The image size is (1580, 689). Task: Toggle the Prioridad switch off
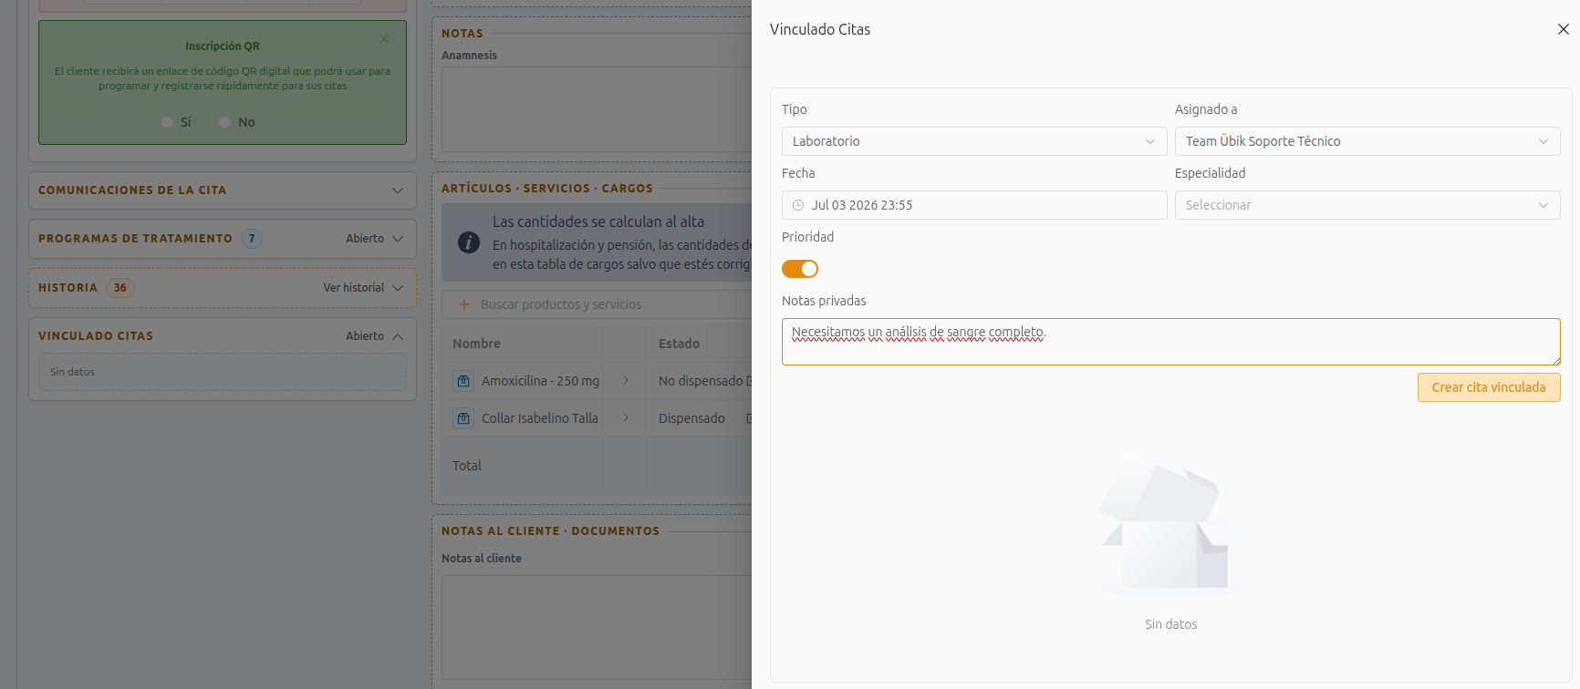800,269
